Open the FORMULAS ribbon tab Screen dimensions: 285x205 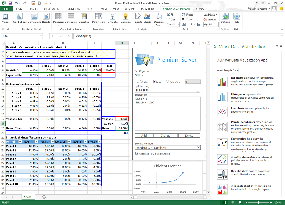click(73, 9)
